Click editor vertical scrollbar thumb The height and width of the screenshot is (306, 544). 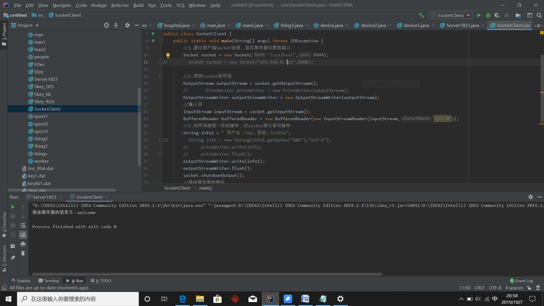click(542, 89)
